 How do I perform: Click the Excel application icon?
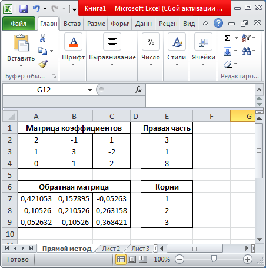(x=8, y=9)
